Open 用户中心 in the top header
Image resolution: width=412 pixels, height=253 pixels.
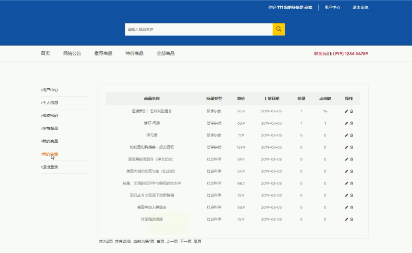[332, 7]
